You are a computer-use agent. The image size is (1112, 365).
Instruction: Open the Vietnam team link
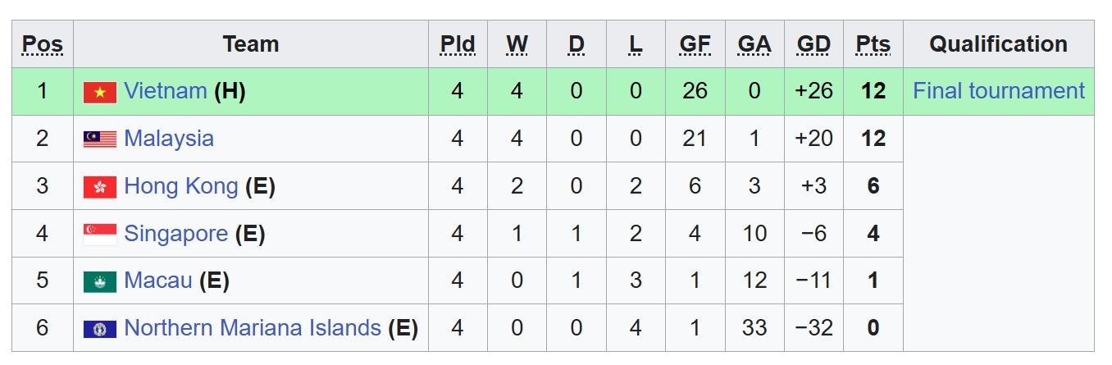point(165,91)
